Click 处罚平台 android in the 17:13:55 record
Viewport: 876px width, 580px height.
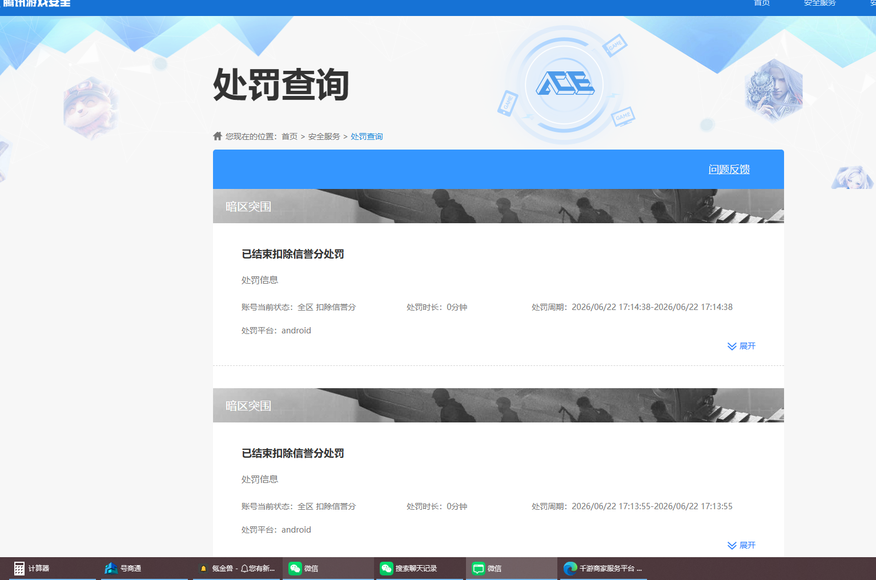pos(276,530)
